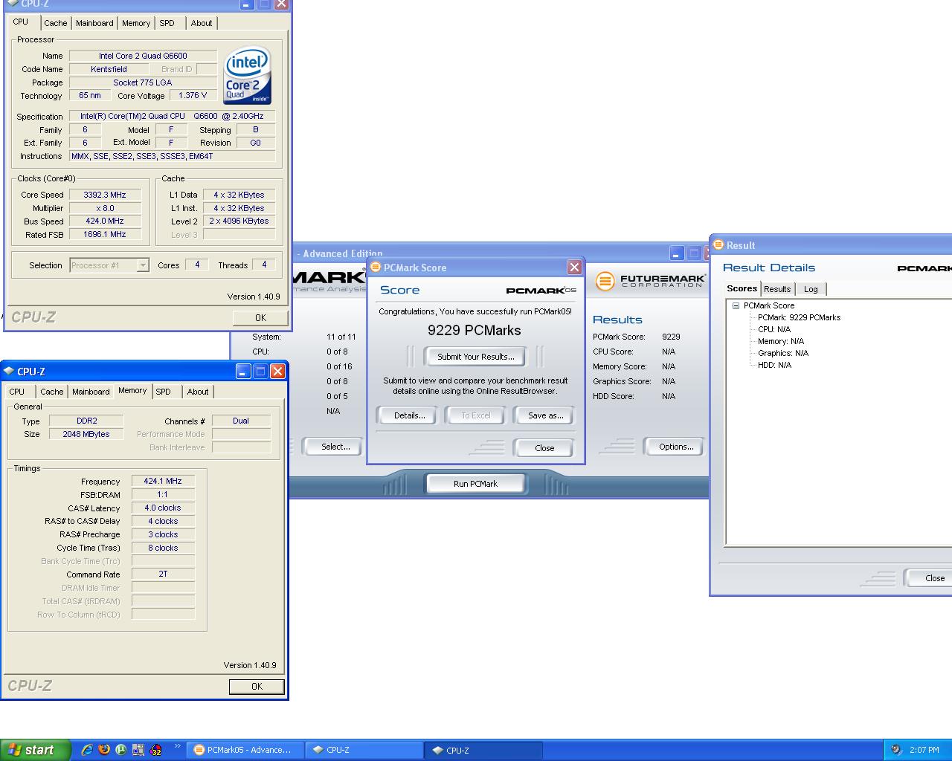Image resolution: width=952 pixels, height=761 pixels.
Task: Select the Graphics: N/A tree row
Action: pyautogui.click(x=783, y=353)
